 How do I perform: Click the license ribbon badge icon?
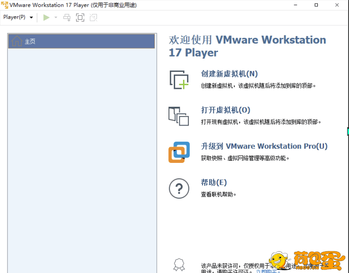[x=179, y=265]
